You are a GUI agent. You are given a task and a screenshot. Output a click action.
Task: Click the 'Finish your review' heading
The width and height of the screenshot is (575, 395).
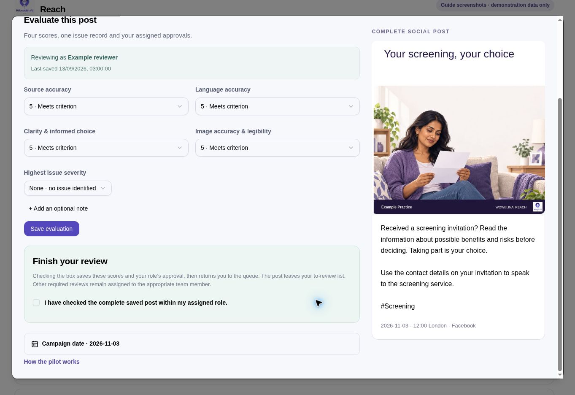[70, 261]
